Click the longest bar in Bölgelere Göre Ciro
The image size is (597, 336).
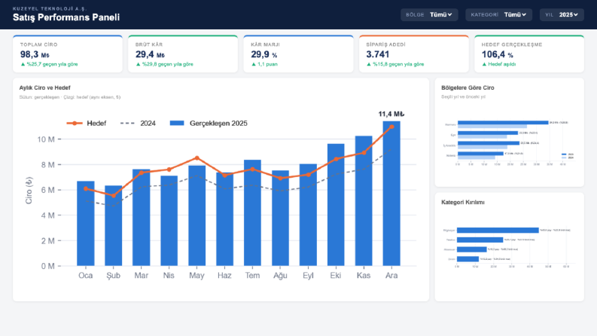[503, 123]
